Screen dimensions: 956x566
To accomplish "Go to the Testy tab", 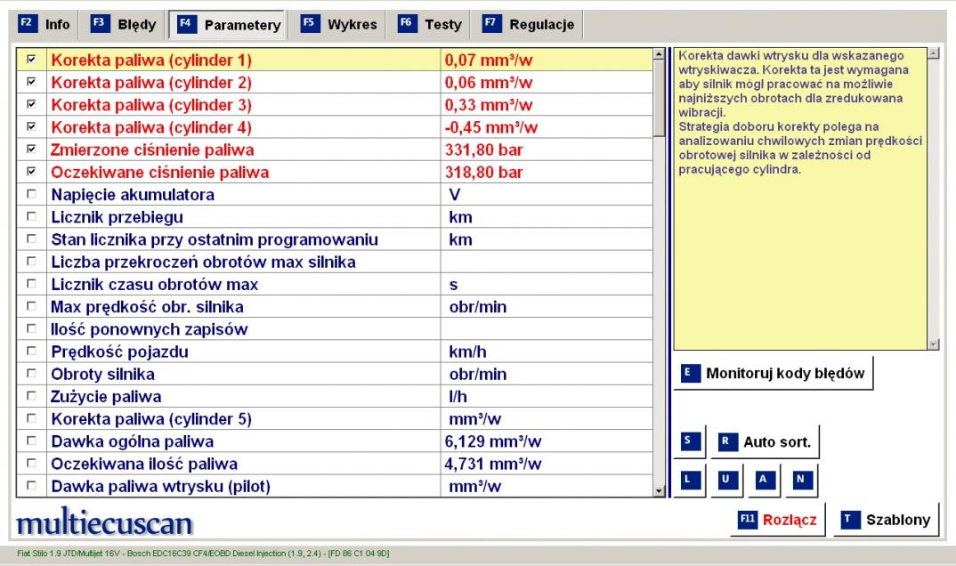I will [430, 24].
